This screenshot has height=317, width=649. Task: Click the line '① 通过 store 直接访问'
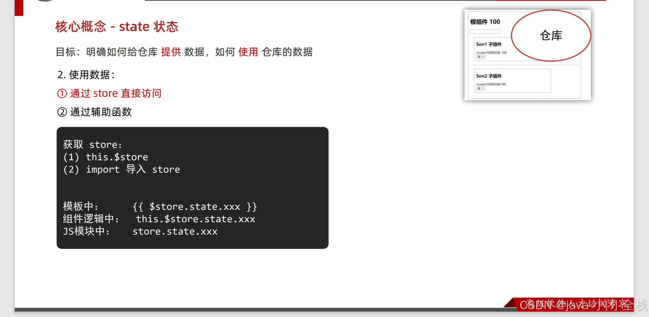pos(109,93)
